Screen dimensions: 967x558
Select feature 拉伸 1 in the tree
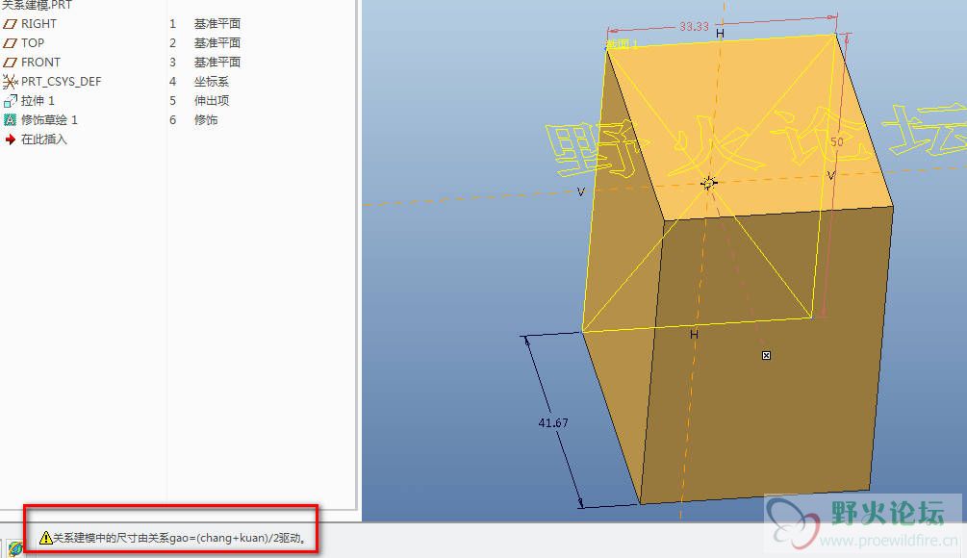pos(38,100)
